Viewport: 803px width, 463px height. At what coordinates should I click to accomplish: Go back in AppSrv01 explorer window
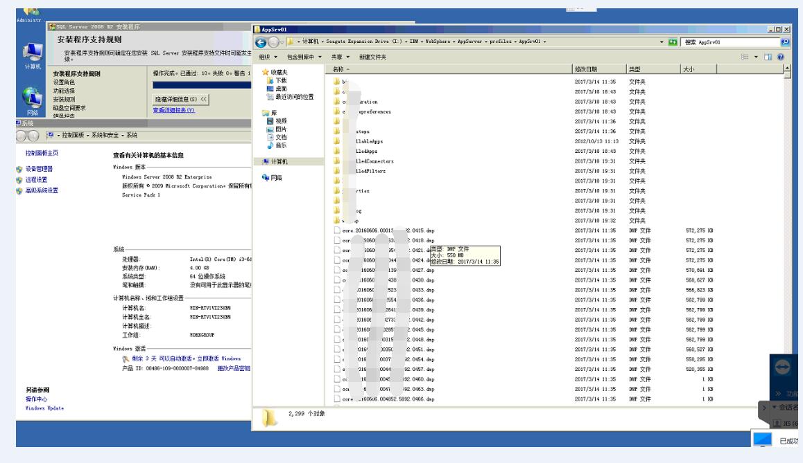pyautogui.click(x=261, y=42)
